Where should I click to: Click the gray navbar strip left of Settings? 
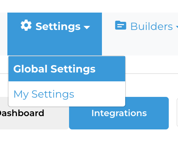(x=4, y=34)
